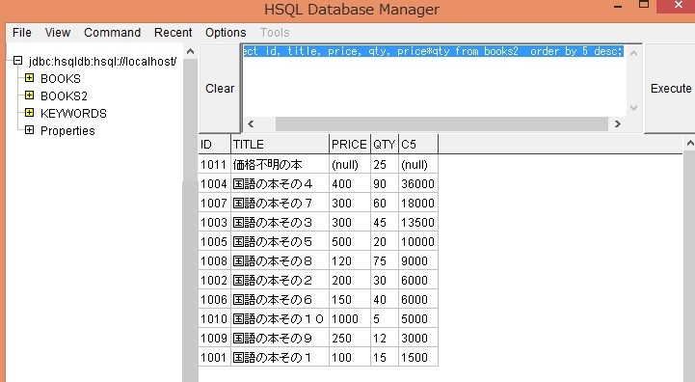This screenshot has width=695, height=382.
Task: Select the title cell 国語の本その8
Action: point(280,260)
